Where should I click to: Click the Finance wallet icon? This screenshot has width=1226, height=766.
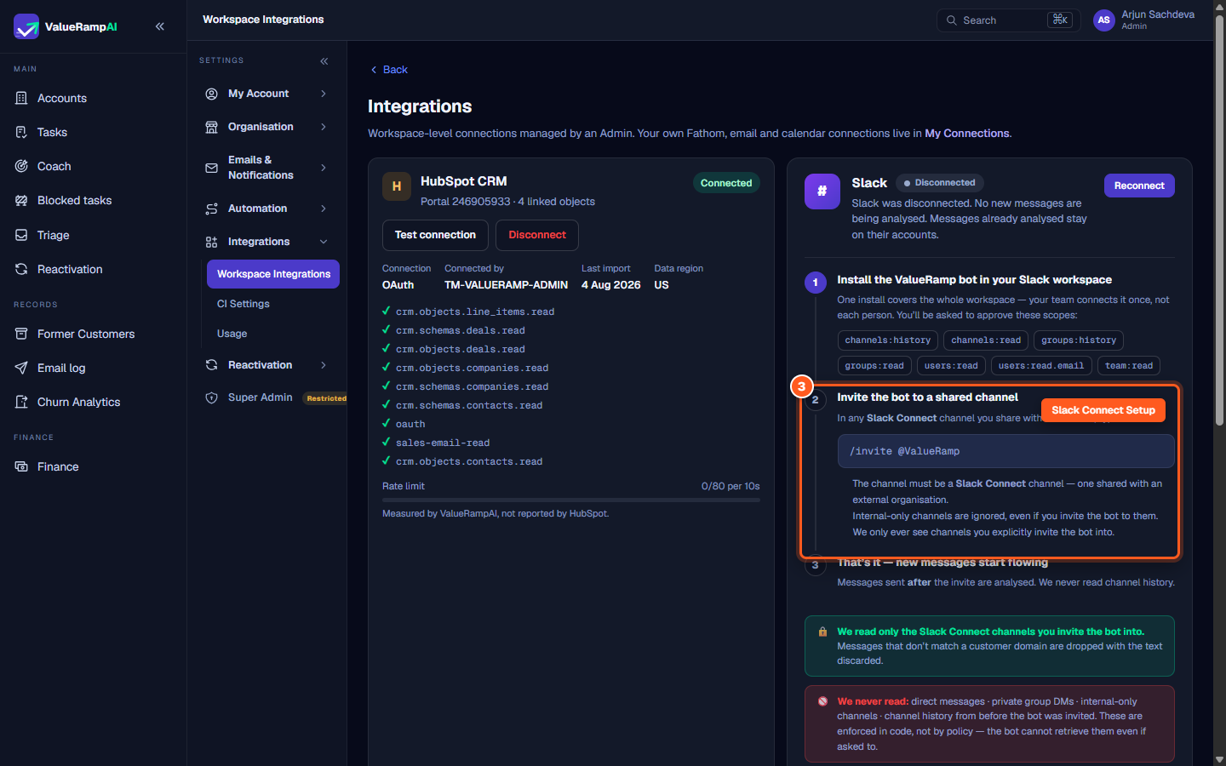tap(21, 466)
